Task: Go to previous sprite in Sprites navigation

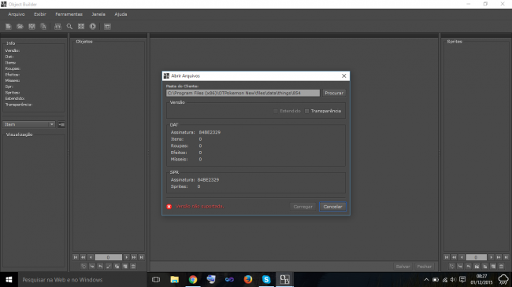Action: coord(462,257)
